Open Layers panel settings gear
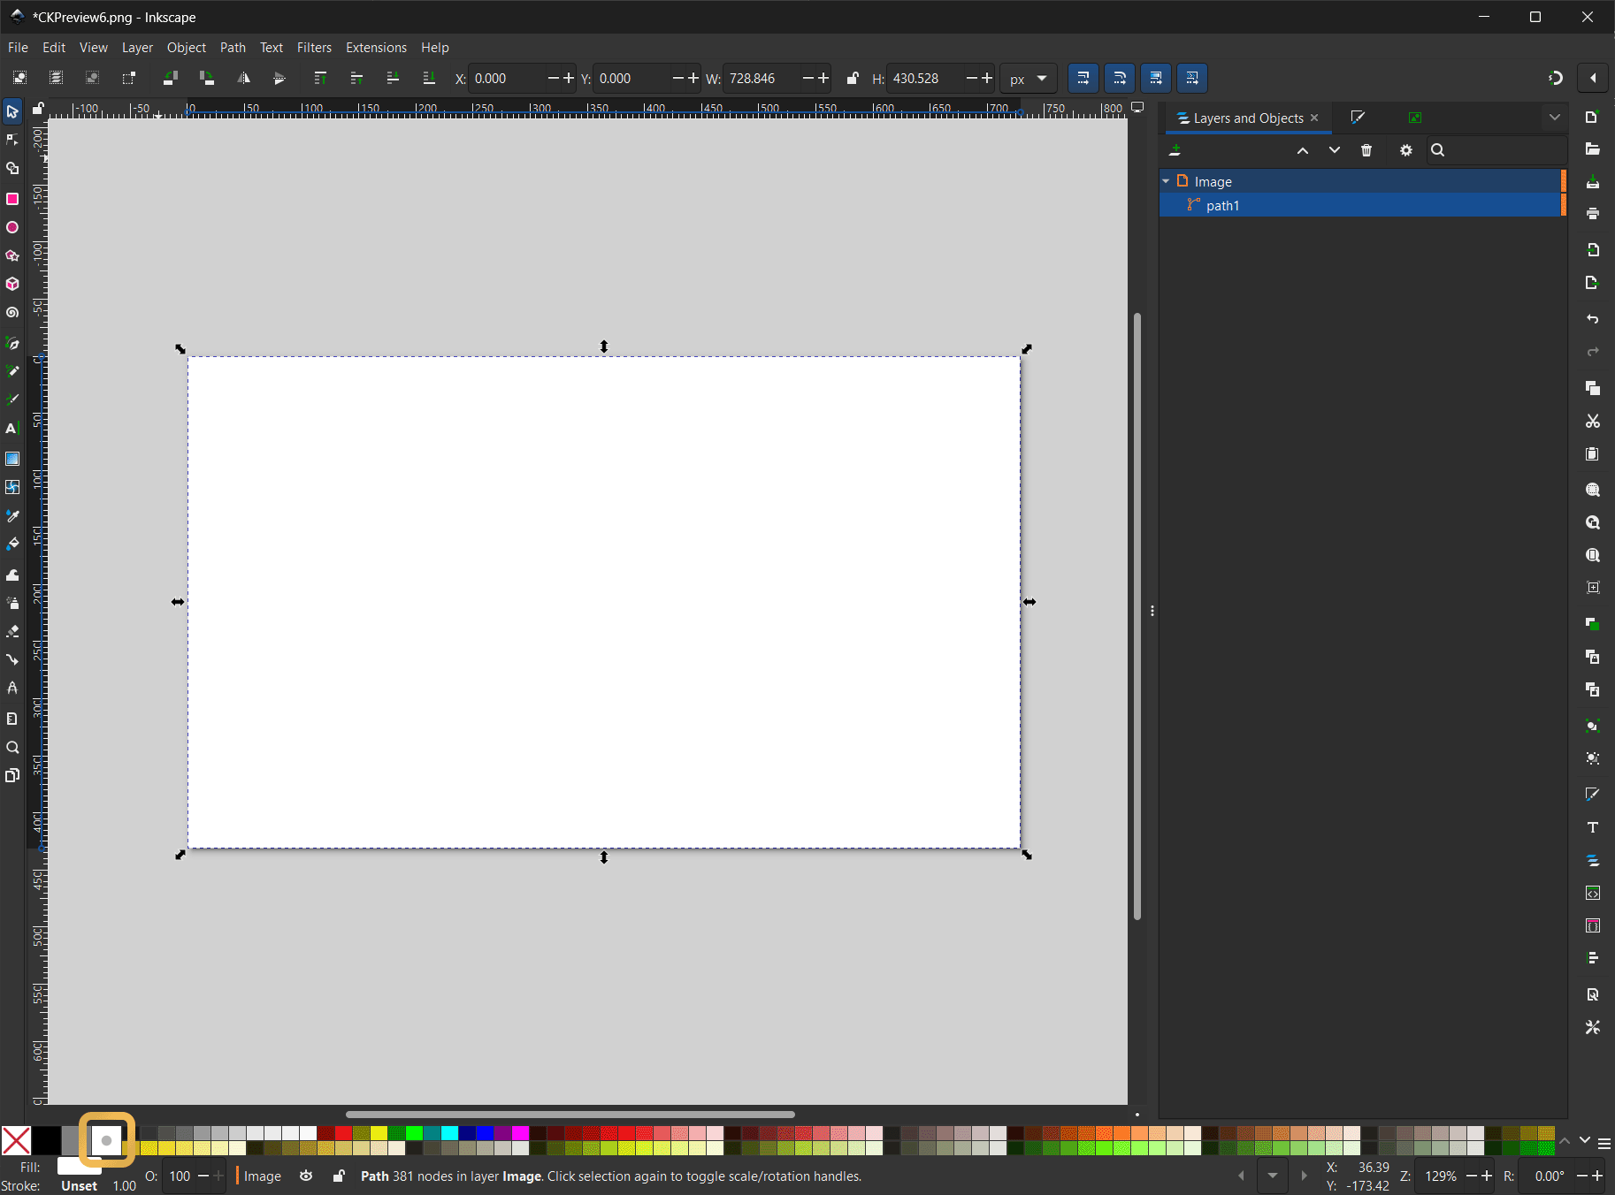 click(x=1406, y=150)
